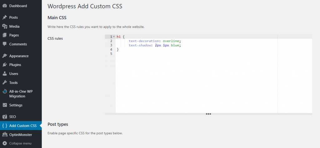Click the Posts pushpin icon
This screenshot has height=148, width=320.
(5, 17)
